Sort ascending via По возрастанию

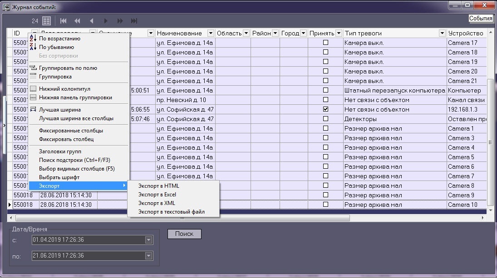pos(59,38)
